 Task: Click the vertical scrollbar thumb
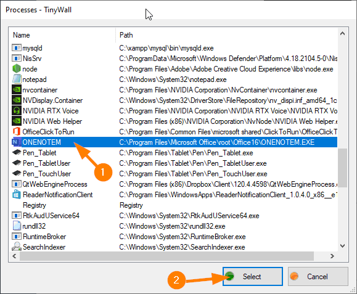(x=342, y=168)
